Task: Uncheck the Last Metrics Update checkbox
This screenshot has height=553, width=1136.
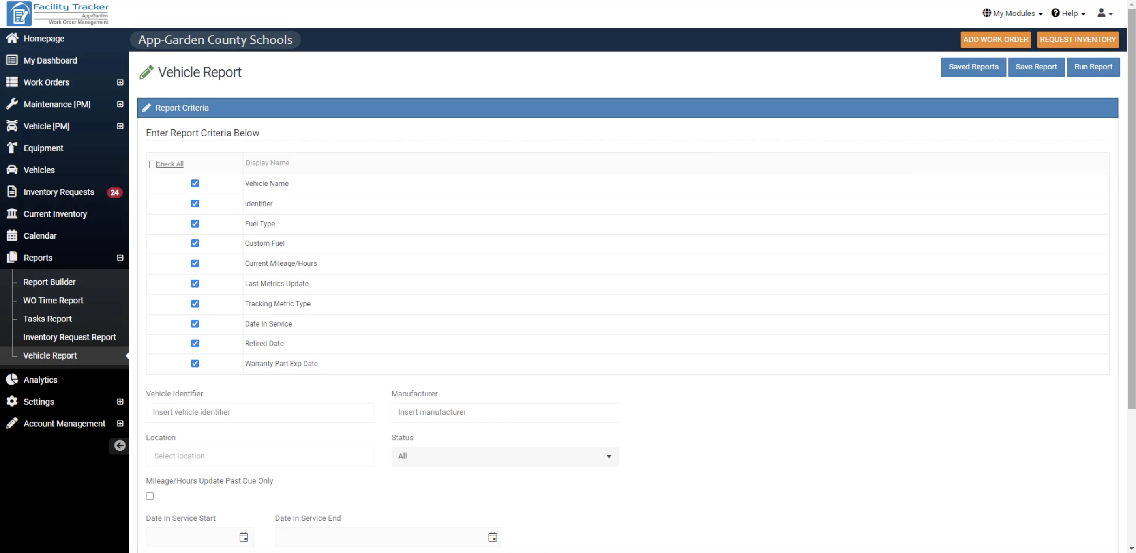Action: [195, 284]
